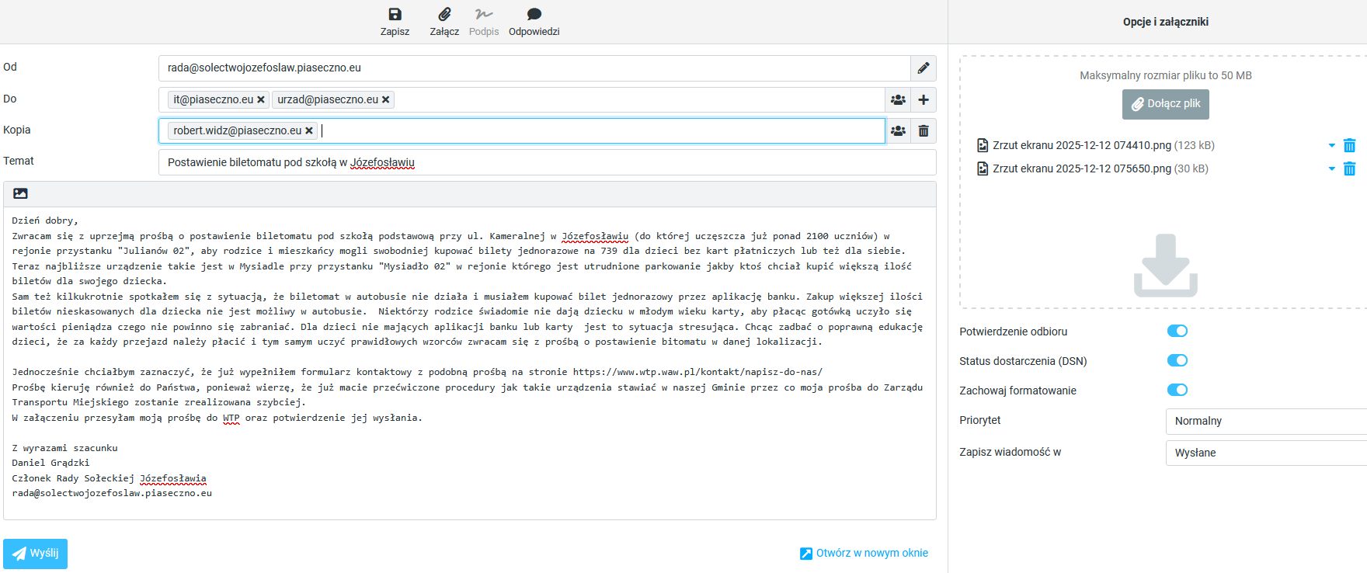Toggle Zachowaj formatowanie switch

(x=1177, y=390)
